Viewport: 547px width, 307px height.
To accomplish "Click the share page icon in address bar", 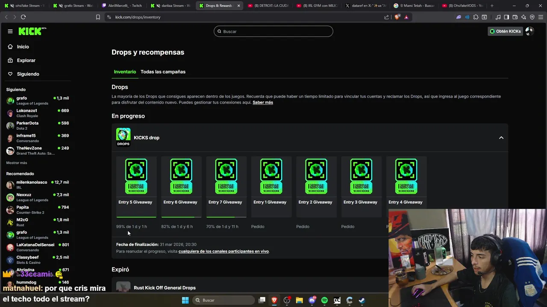I will click(386, 17).
